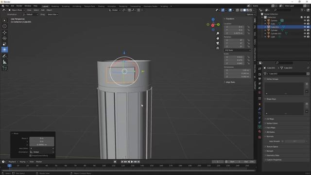
Task: Activate the Measure tool
Action: pos(4,62)
